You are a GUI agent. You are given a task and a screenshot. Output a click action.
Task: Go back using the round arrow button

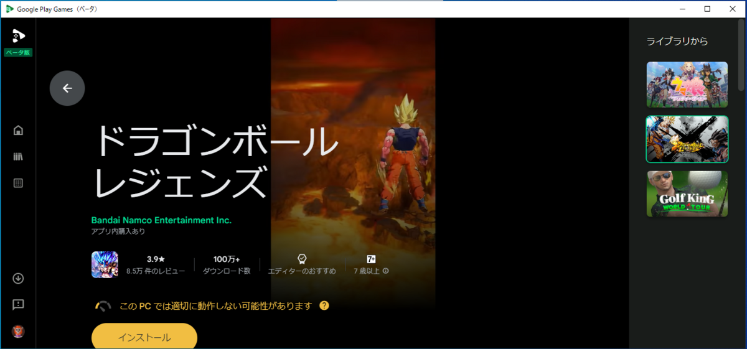pos(67,88)
